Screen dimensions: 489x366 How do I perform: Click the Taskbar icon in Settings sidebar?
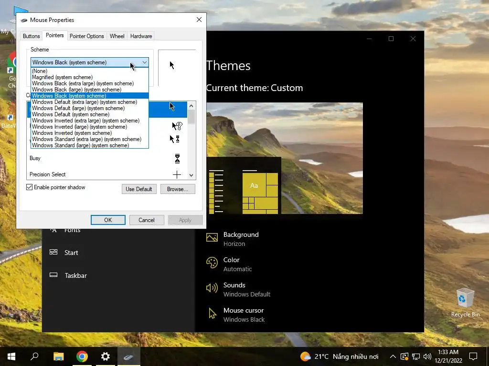click(x=53, y=275)
